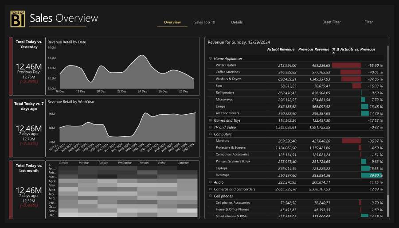Collapse the Computers category
This screenshot has height=228, width=399.
pyautogui.click(x=211, y=134)
